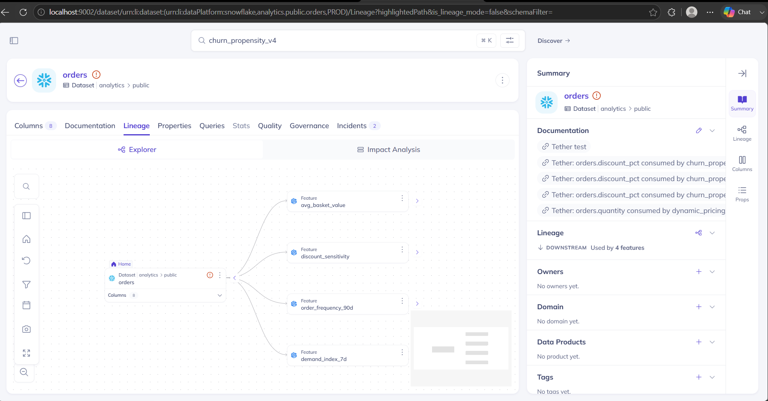The height and width of the screenshot is (401, 768).
Task: Edit documentation with the pencil icon
Action: 699,131
